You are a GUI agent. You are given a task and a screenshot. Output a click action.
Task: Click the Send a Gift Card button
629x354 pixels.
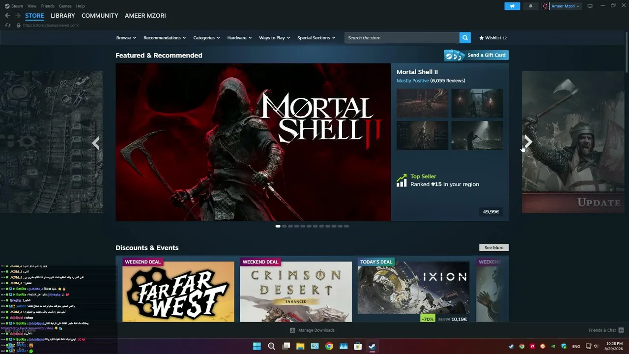476,55
